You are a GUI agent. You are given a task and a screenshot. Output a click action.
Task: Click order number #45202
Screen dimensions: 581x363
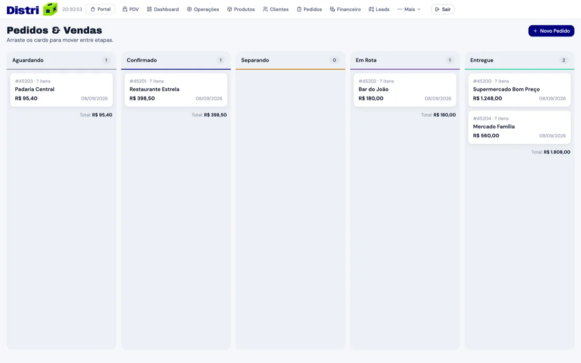click(367, 81)
